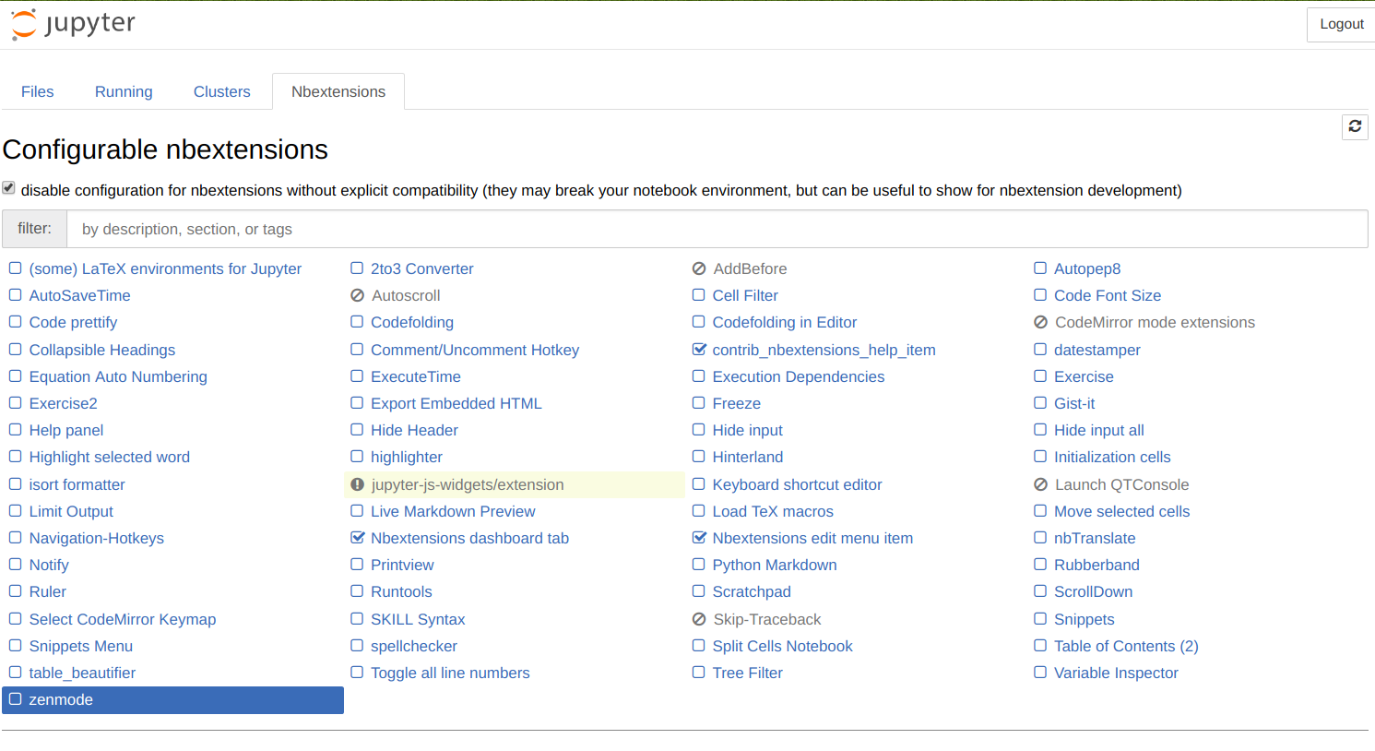Click the disabled icon beside AddBefore

click(699, 269)
